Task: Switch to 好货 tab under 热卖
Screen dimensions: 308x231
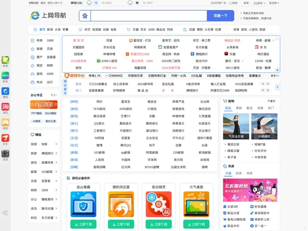Action: point(239,173)
